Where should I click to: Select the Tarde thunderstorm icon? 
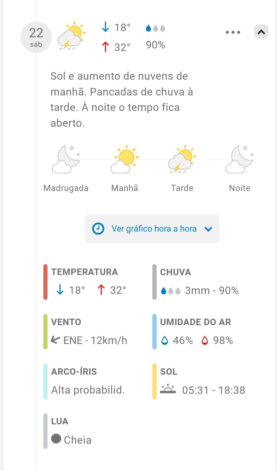(182, 159)
